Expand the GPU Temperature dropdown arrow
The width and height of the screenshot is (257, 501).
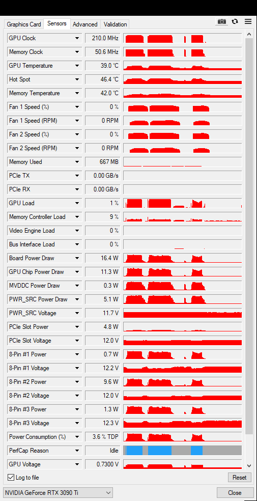pyautogui.click(x=77, y=66)
